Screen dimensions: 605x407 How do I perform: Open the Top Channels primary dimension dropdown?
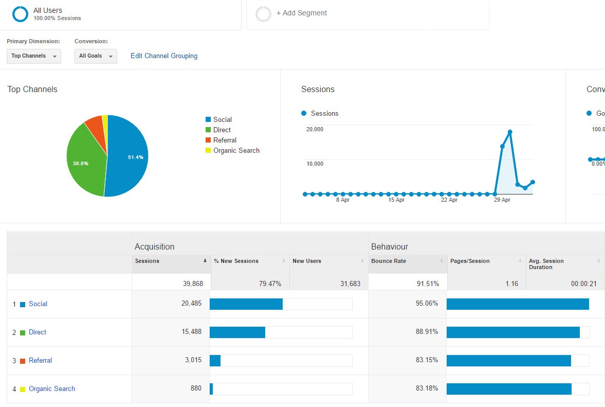(34, 56)
